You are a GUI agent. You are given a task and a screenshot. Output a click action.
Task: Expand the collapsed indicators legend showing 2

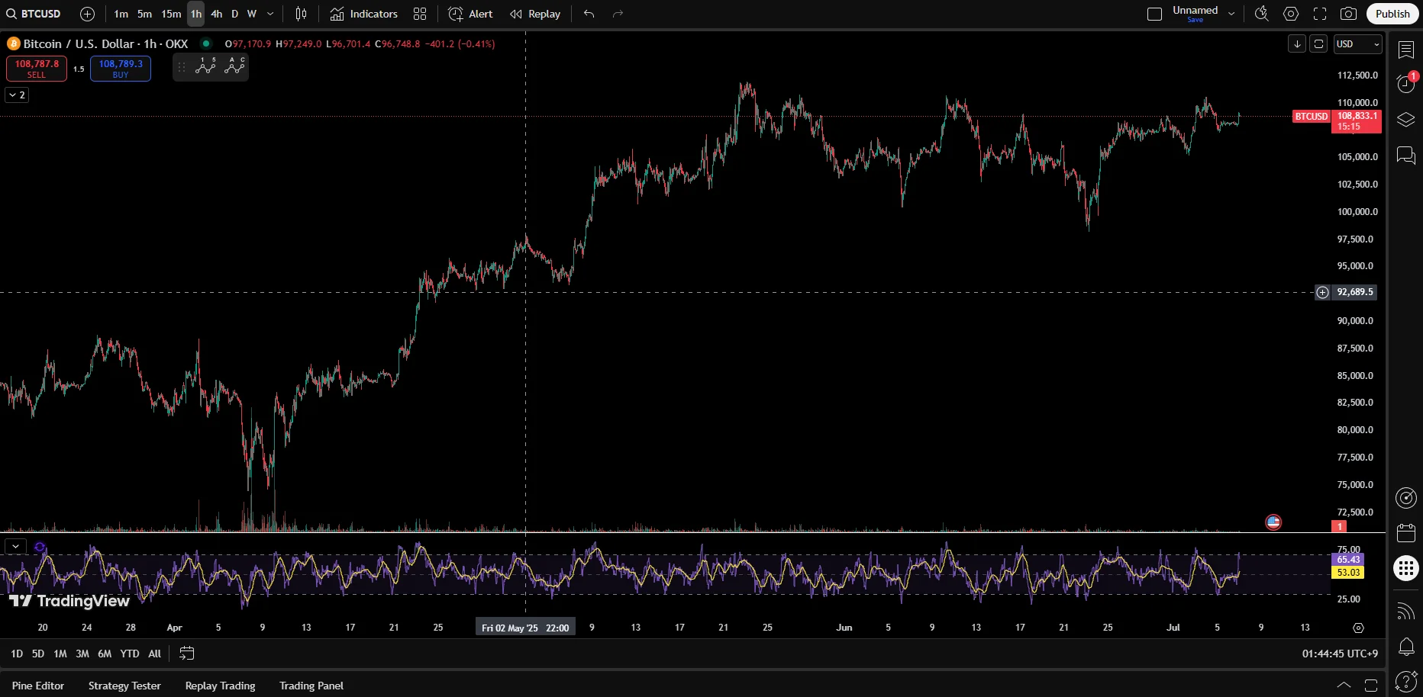click(17, 95)
